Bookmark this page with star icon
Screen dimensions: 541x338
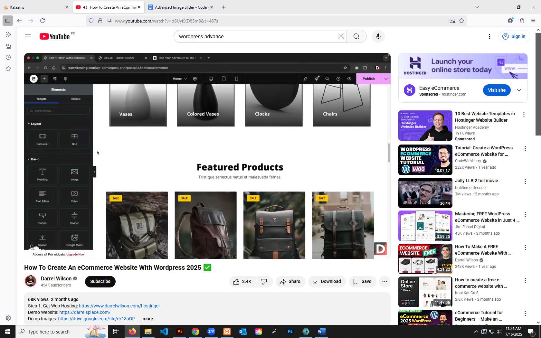pos(461,21)
